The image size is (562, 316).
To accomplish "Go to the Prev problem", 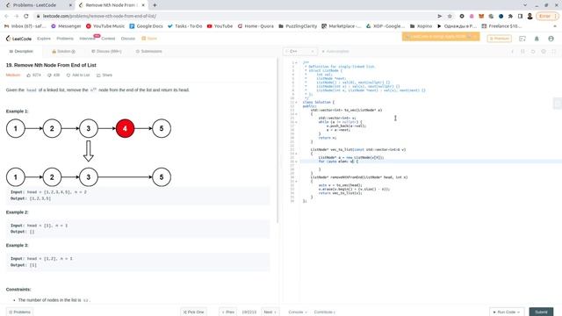I will (x=228, y=312).
